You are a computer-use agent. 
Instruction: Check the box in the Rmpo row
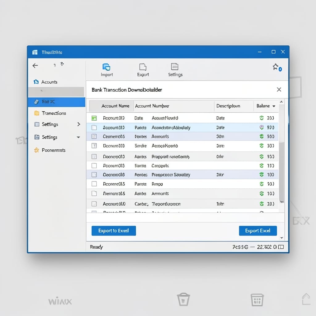(x=94, y=184)
